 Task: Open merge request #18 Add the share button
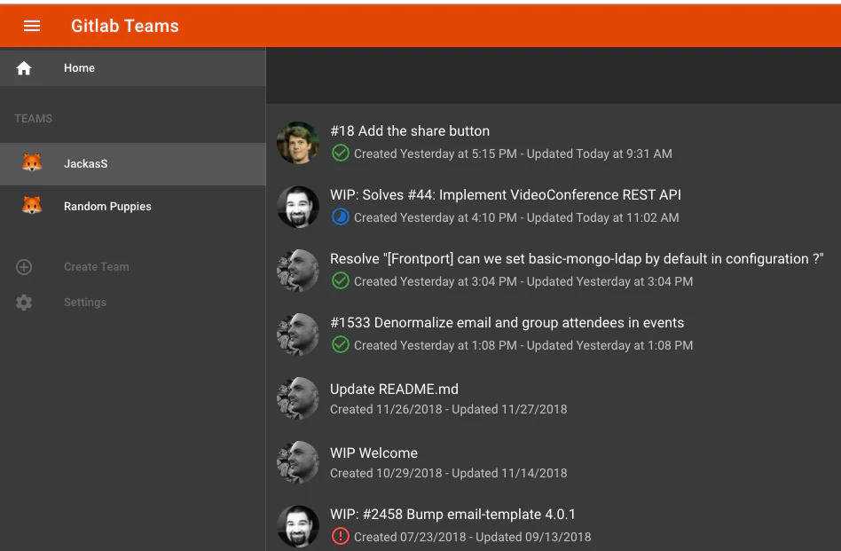click(411, 130)
